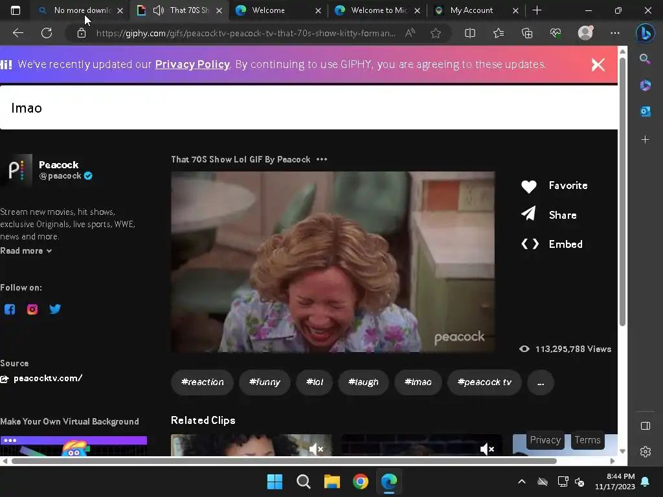Click the main laughing GIF image
663x497 pixels.
click(333, 261)
